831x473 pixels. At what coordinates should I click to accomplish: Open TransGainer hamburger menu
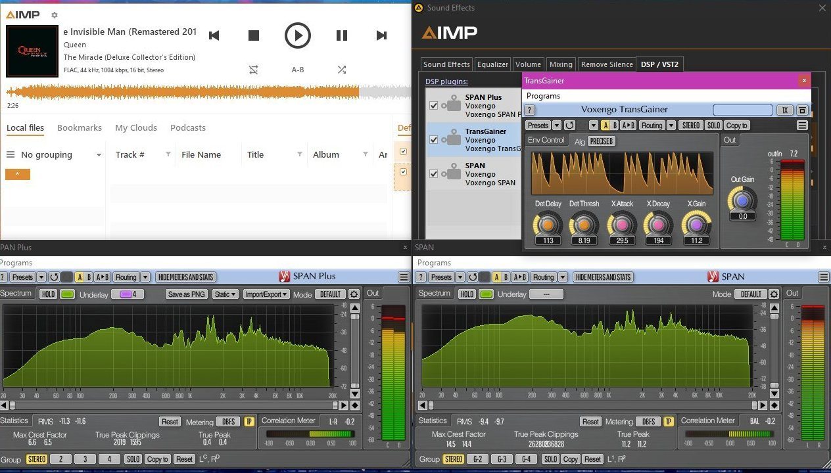point(802,125)
